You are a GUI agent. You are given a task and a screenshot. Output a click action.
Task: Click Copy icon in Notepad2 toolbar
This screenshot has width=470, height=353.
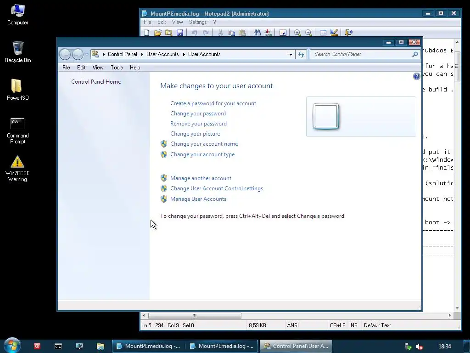coord(231,33)
